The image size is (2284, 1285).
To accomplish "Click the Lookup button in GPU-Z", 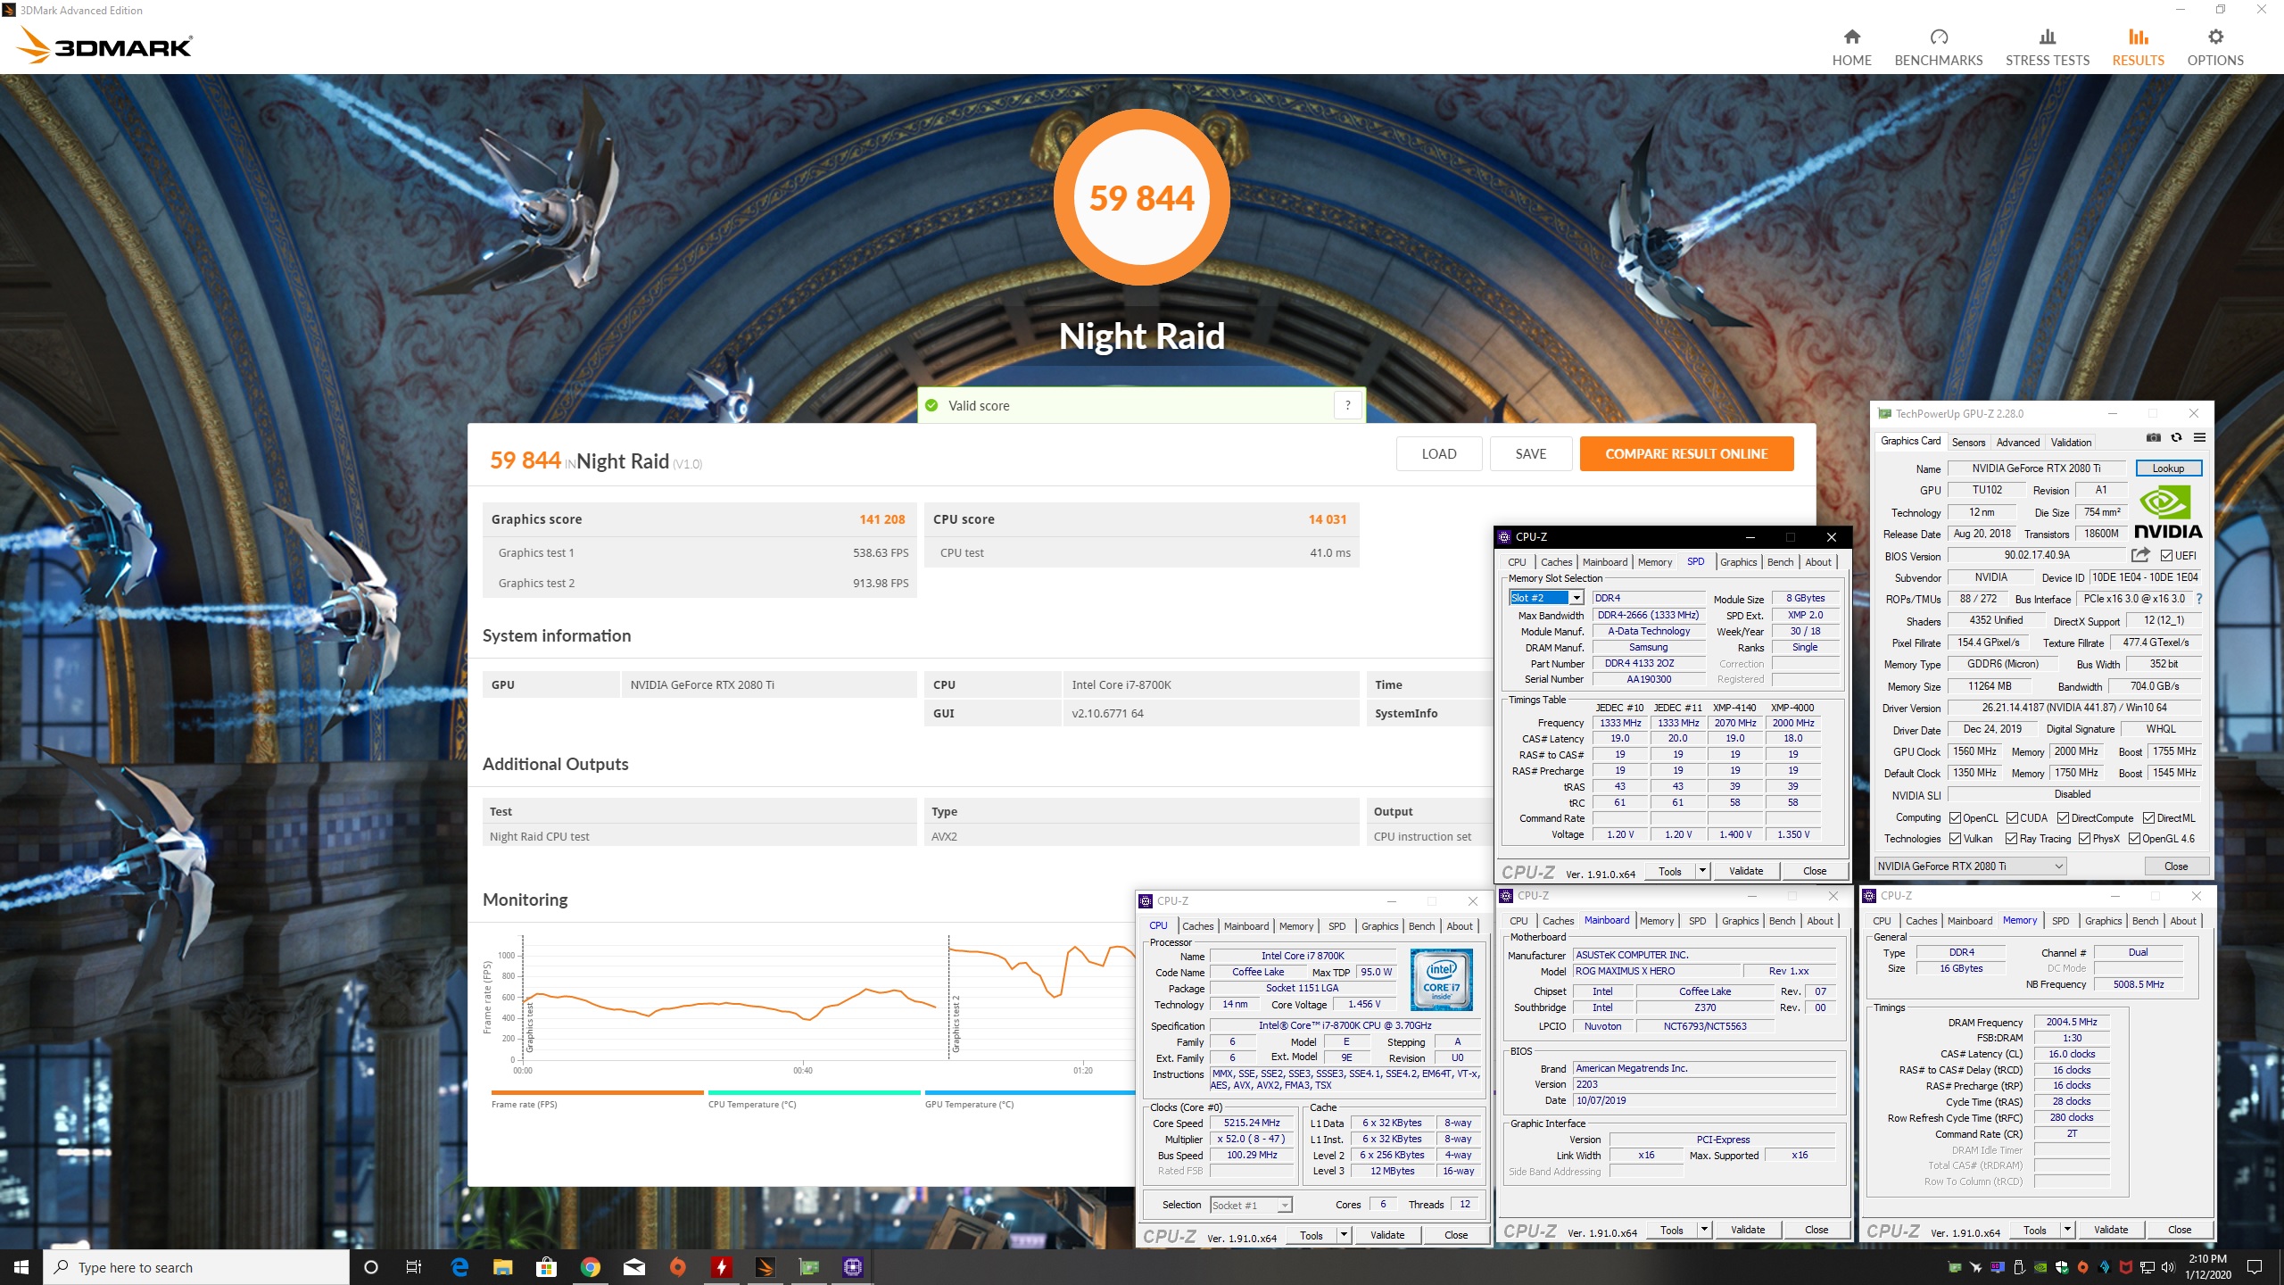I will (x=2168, y=468).
